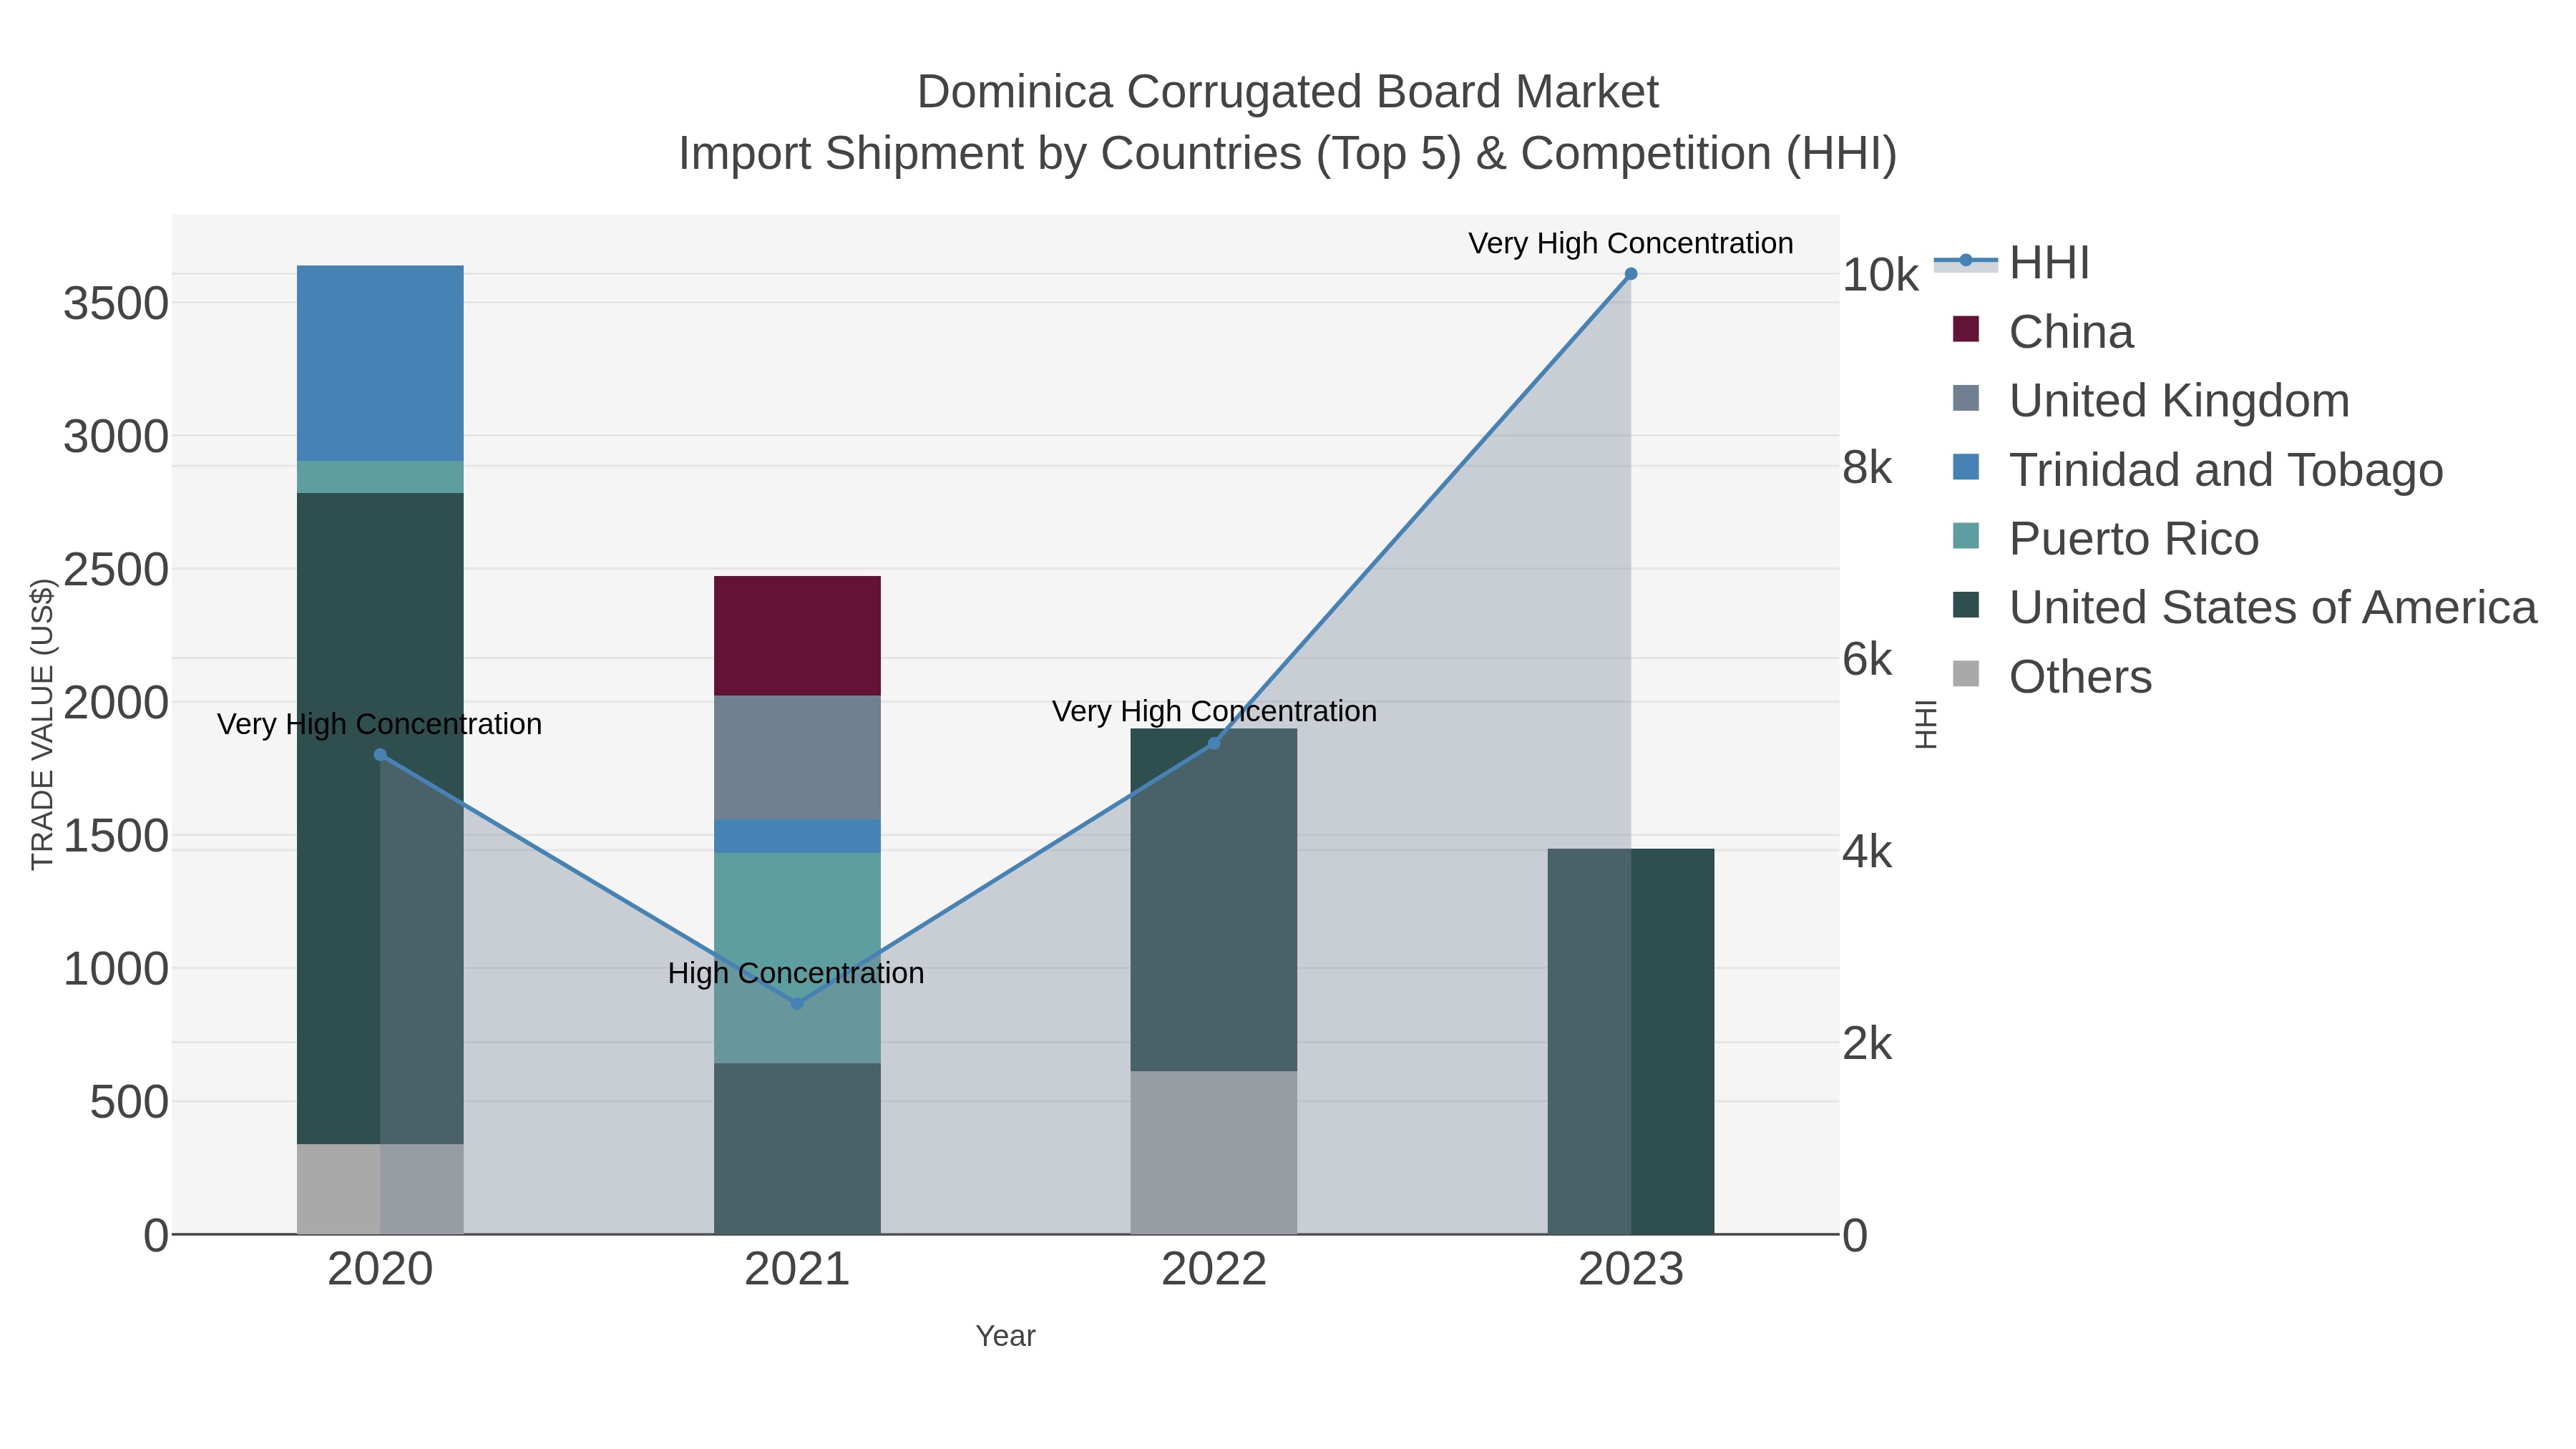Click the China maroon color swatch

point(1966,329)
